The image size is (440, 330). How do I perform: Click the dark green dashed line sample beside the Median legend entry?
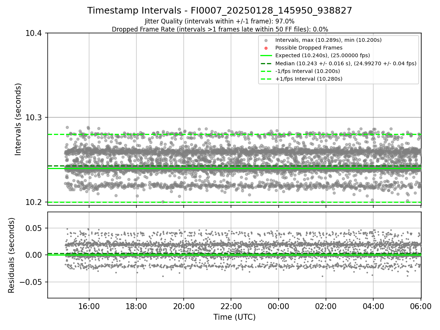[266, 63]
